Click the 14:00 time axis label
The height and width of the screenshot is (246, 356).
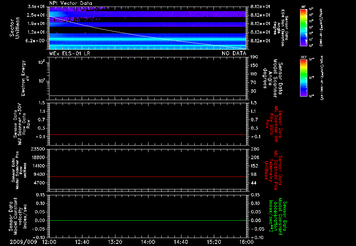click(x=148, y=242)
